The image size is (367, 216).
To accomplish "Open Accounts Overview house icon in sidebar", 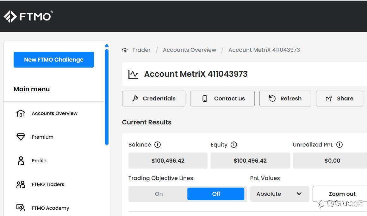I will coord(21,113).
